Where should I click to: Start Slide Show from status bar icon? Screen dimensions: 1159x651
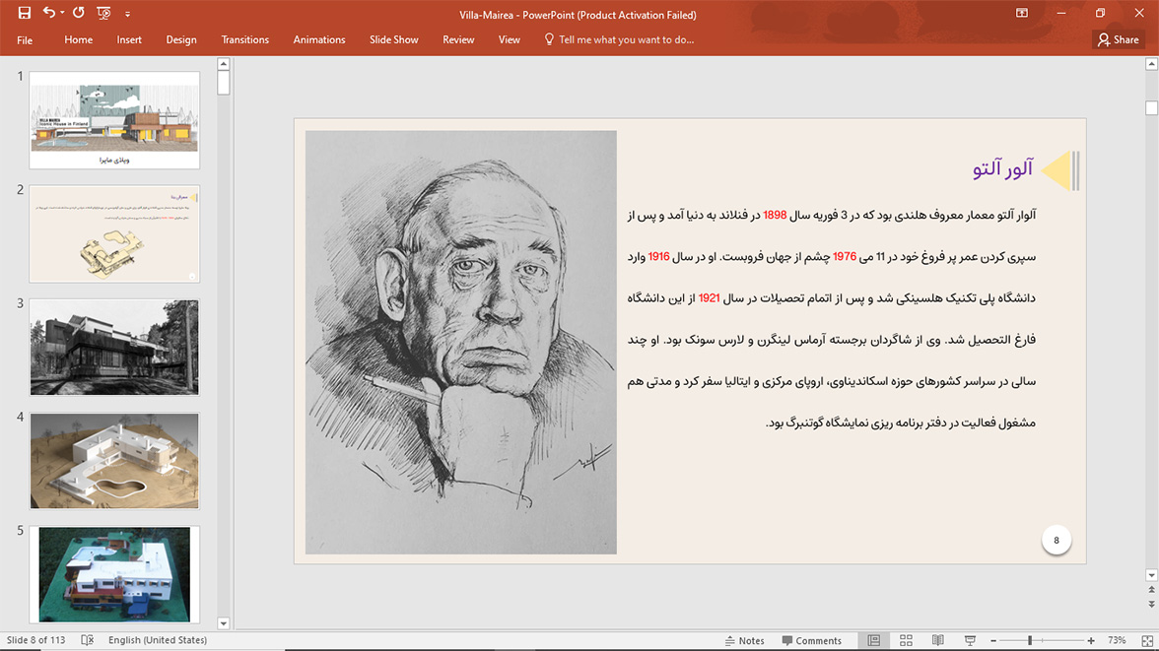pos(970,640)
